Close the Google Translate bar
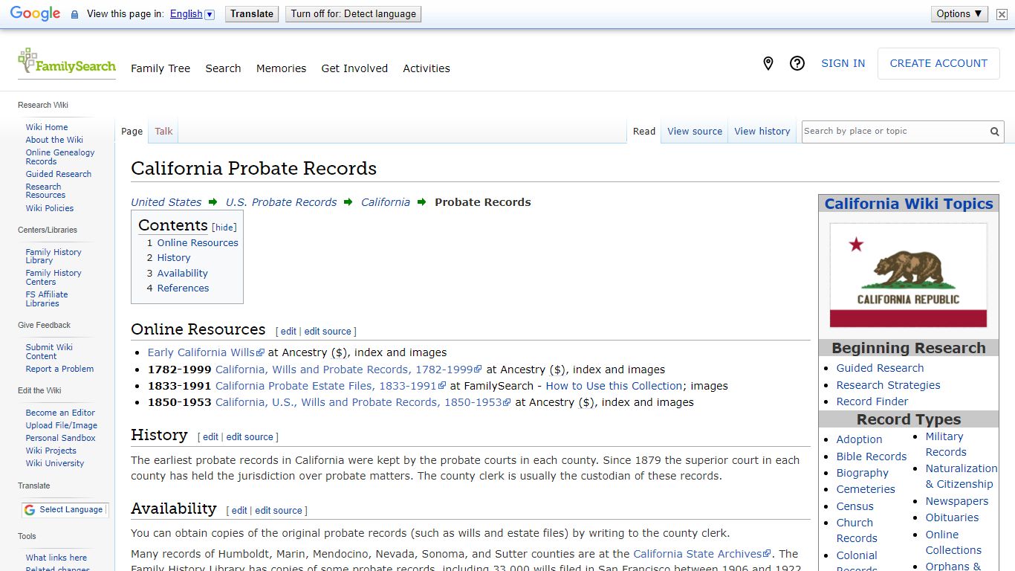This screenshot has height=571, width=1015. (1002, 14)
